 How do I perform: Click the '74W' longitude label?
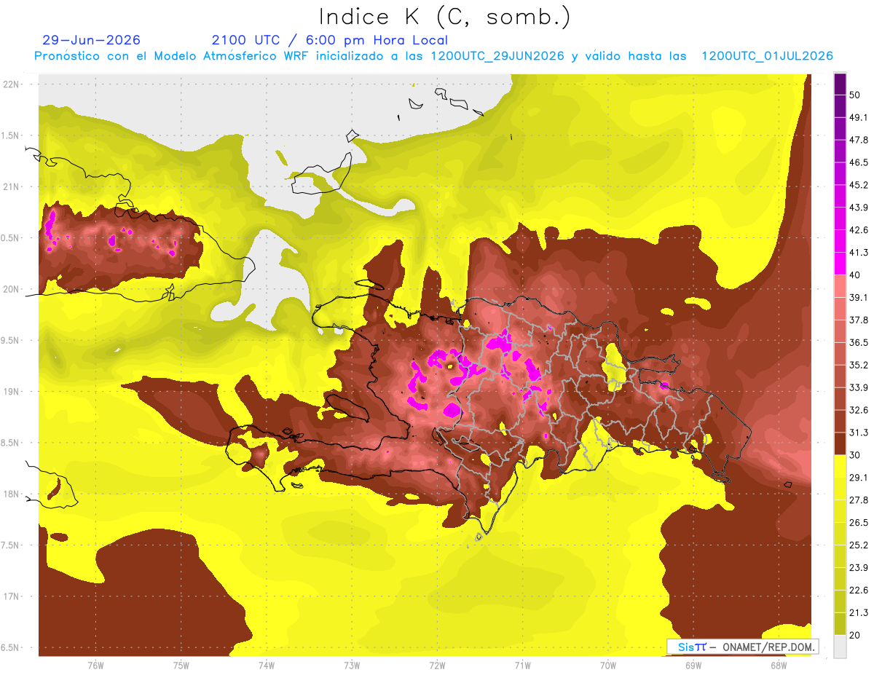tap(267, 666)
